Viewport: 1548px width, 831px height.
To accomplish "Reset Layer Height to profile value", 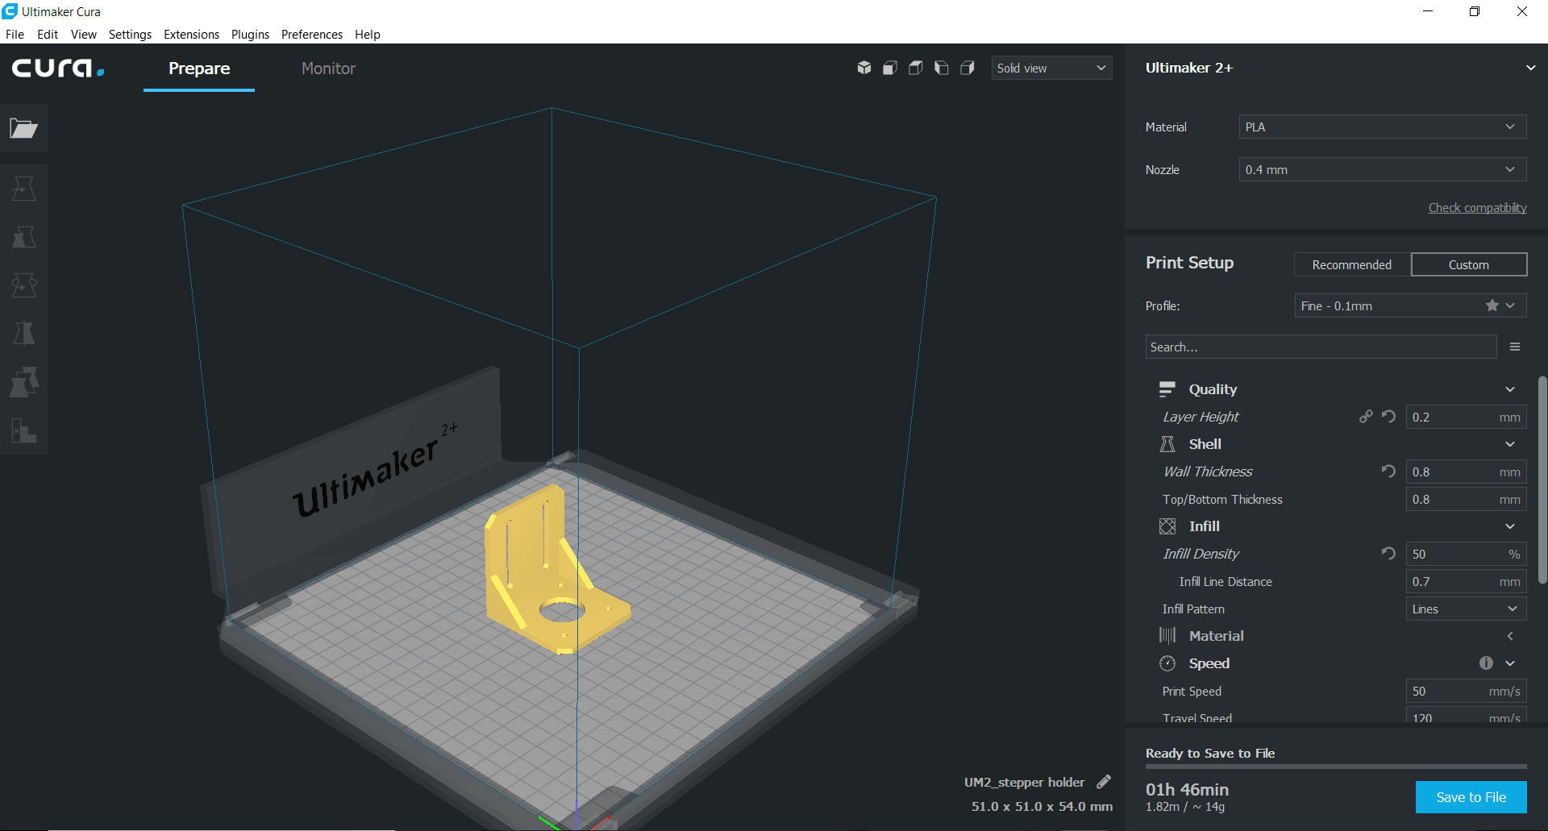I will pos(1388,417).
